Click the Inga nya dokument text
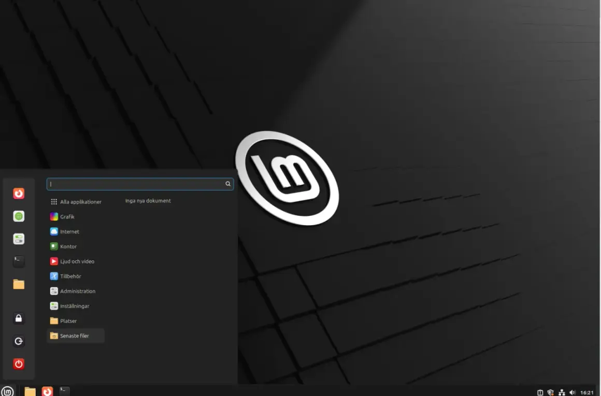This screenshot has width=601, height=396. 148,201
